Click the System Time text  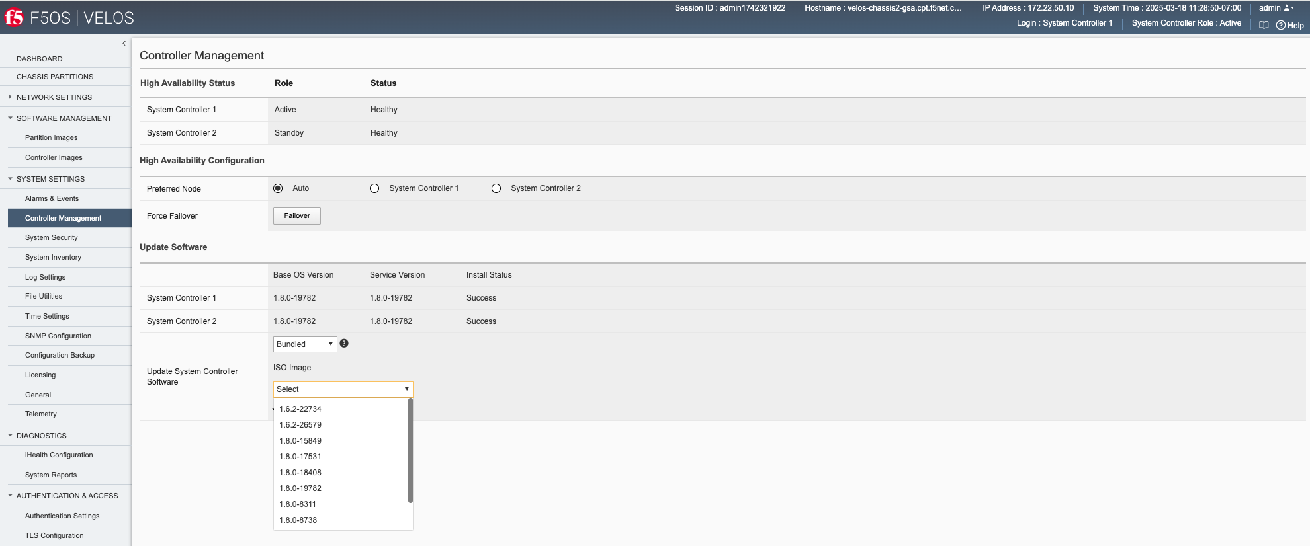(x=1167, y=8)
